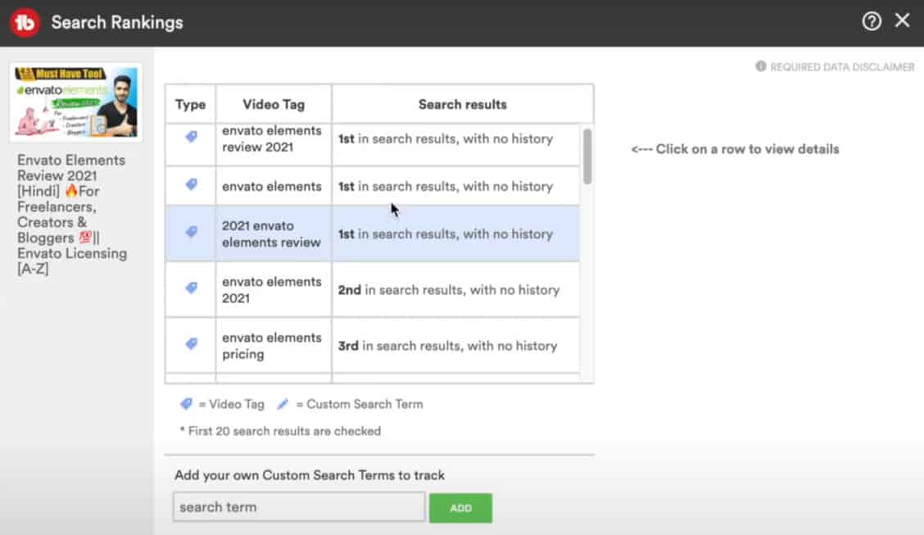This screenshot has width=924, height=535.
Task: Click tag icon in envato elements row
Action: click(x=191, y=185)
